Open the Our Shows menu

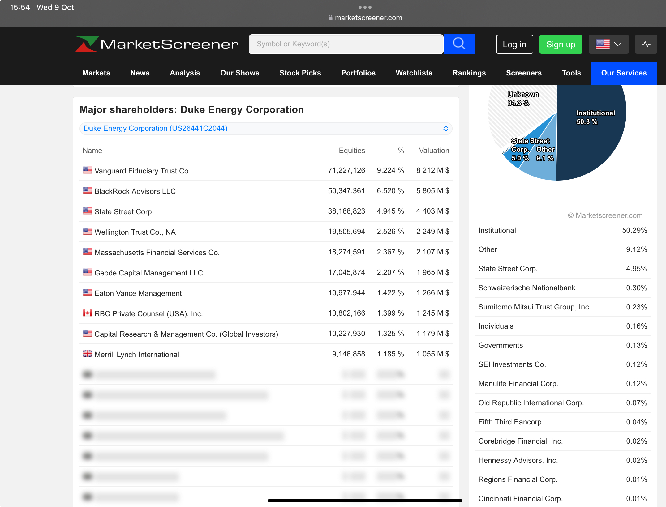[x=240, y=73]
